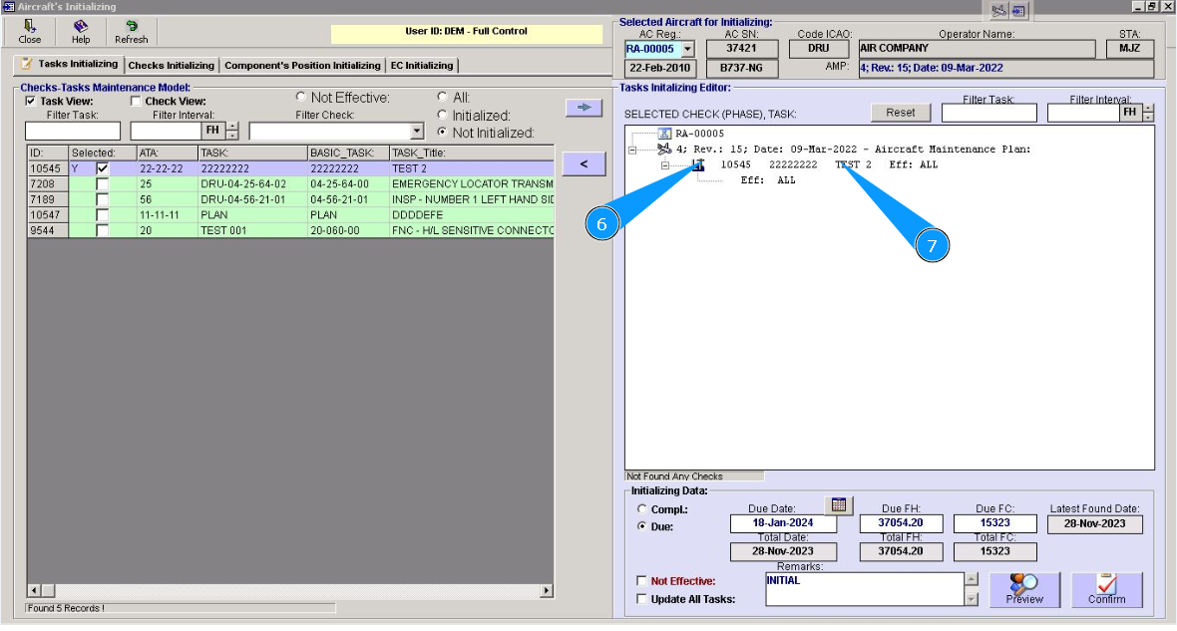Click the Refresh toolbar icon
Screen dimensions: 1177x631
click(x=131, y=31)
